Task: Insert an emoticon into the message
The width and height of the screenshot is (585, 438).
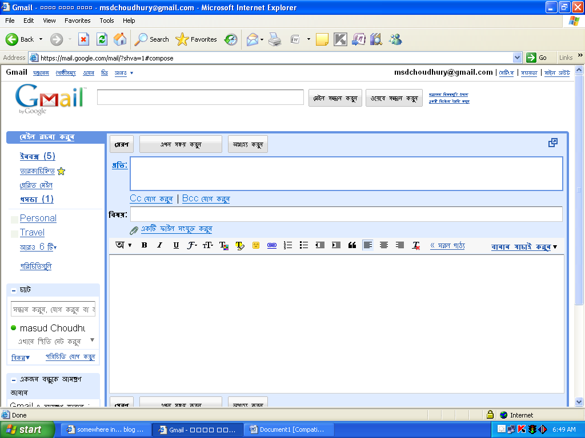Action: [x=256, y=245]
